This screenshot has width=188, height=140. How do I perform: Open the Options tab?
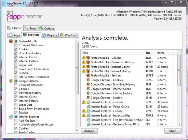(46, 28)
